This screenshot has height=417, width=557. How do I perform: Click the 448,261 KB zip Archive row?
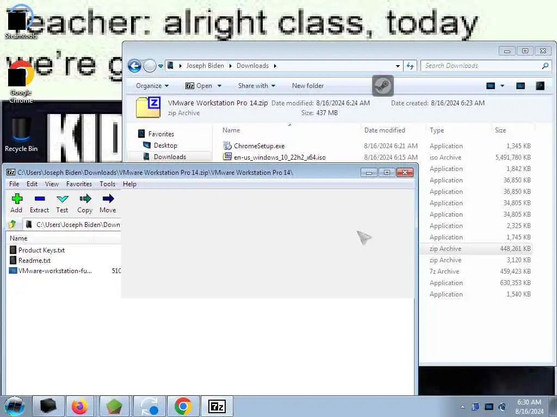point(476,249)
